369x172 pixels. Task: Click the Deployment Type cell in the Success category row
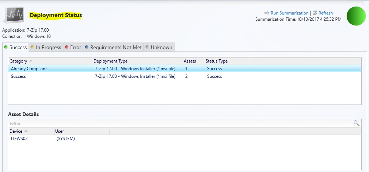tap(135, 76)
